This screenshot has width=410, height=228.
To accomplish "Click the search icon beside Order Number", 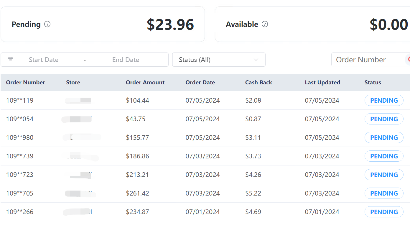I will pos(408,60).
